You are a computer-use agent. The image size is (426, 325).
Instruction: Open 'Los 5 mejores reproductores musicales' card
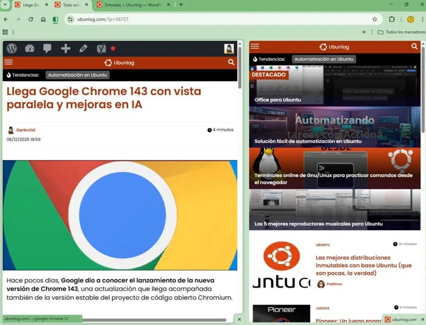[335, 209]
